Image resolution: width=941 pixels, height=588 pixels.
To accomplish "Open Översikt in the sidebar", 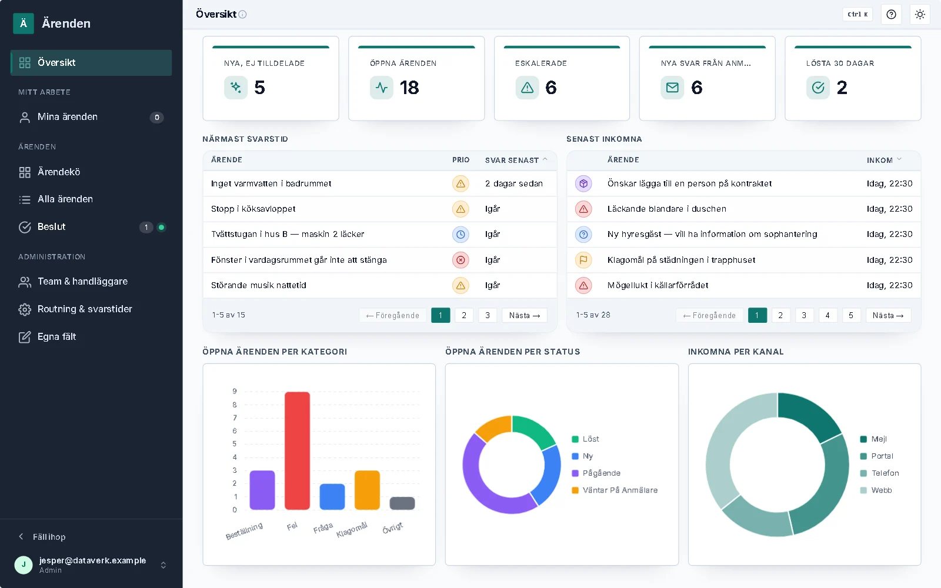I will click(x=91, y=62).
